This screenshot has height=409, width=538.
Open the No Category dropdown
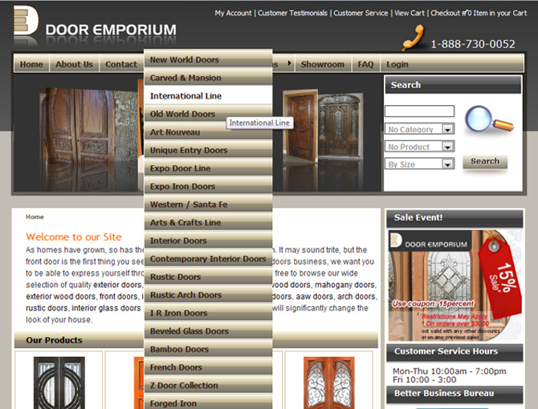(x=420, y=129)
